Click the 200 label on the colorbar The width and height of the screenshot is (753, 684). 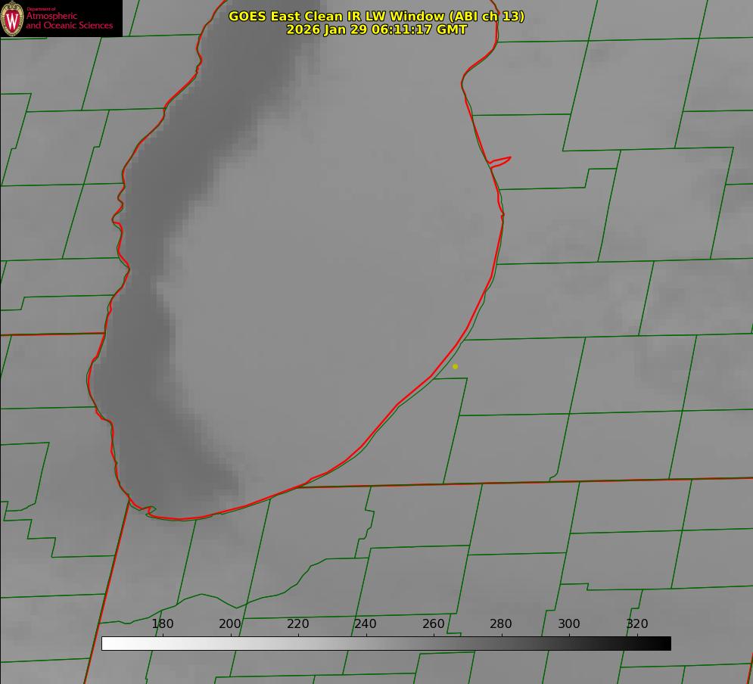[230, 624]
